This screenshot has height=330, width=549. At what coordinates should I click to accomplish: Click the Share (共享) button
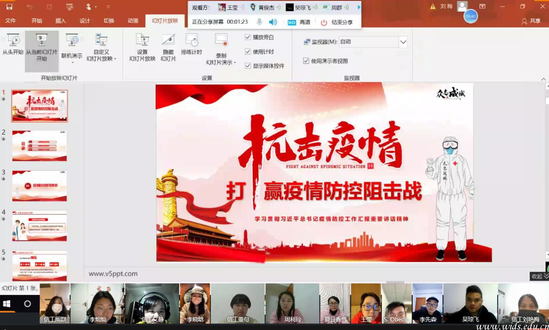coord(531,21)
